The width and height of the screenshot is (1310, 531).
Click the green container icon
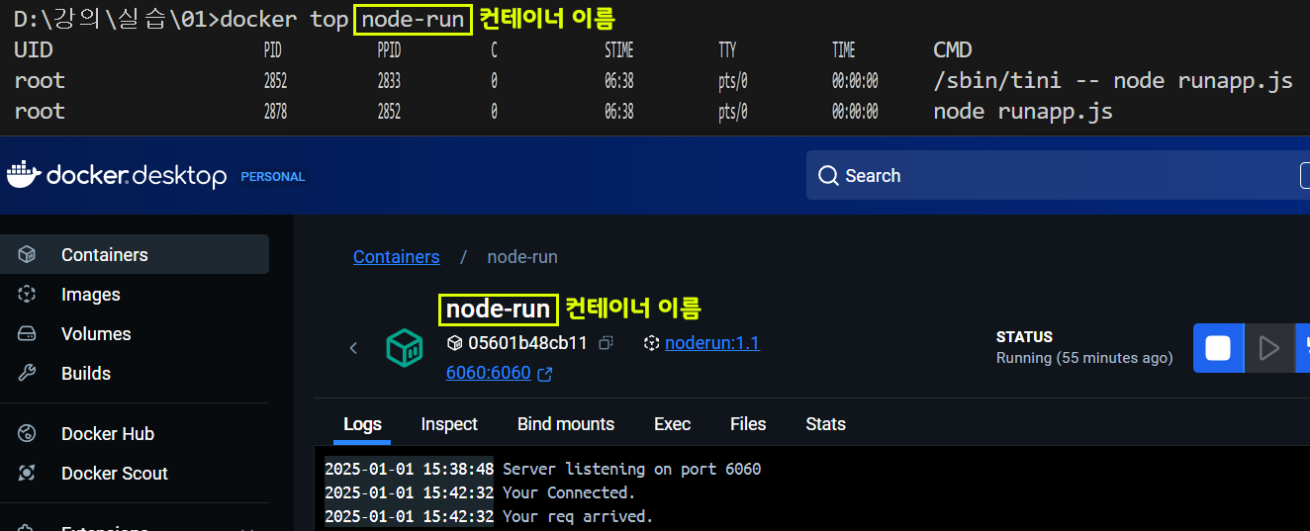tap(404, 347)
